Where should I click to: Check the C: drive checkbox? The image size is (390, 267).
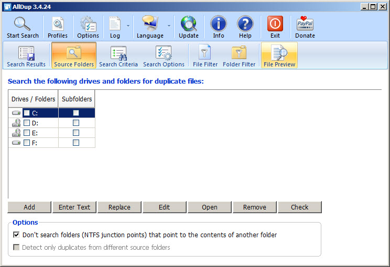(x=27, y=113)
